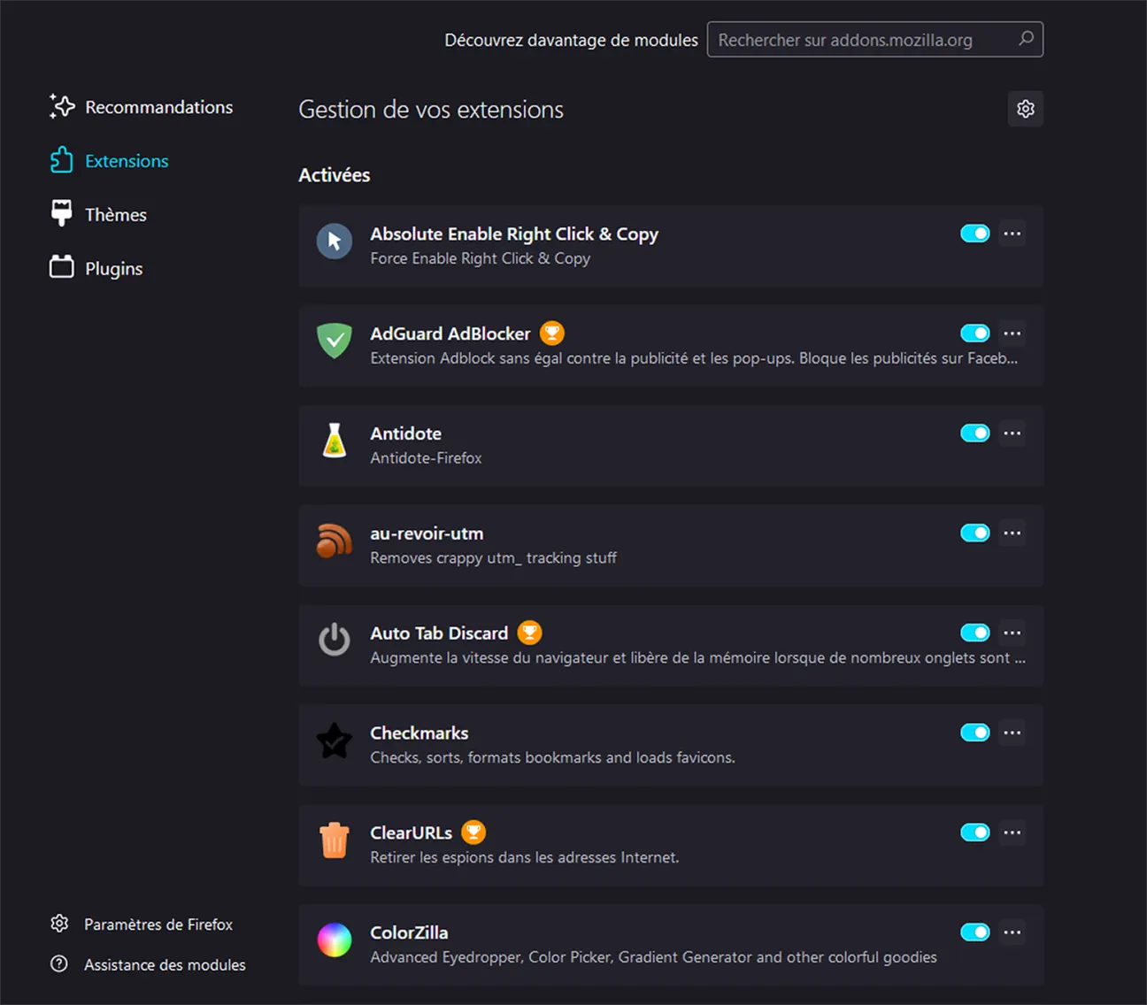
Task: Click the Auto Tab Discard power icon
Action: (335, 641)
